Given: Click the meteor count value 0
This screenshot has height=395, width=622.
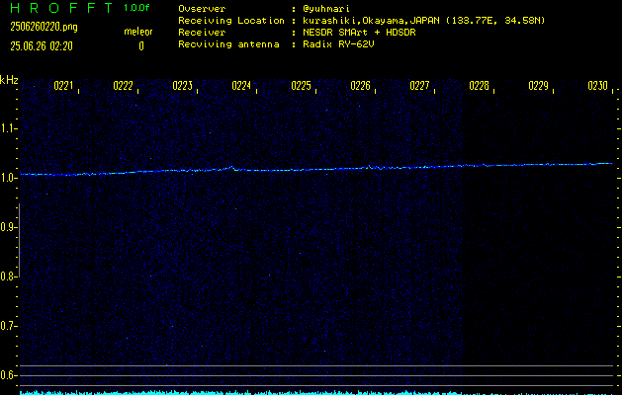Looking at the screenshot, I should (x=141, y=46).
